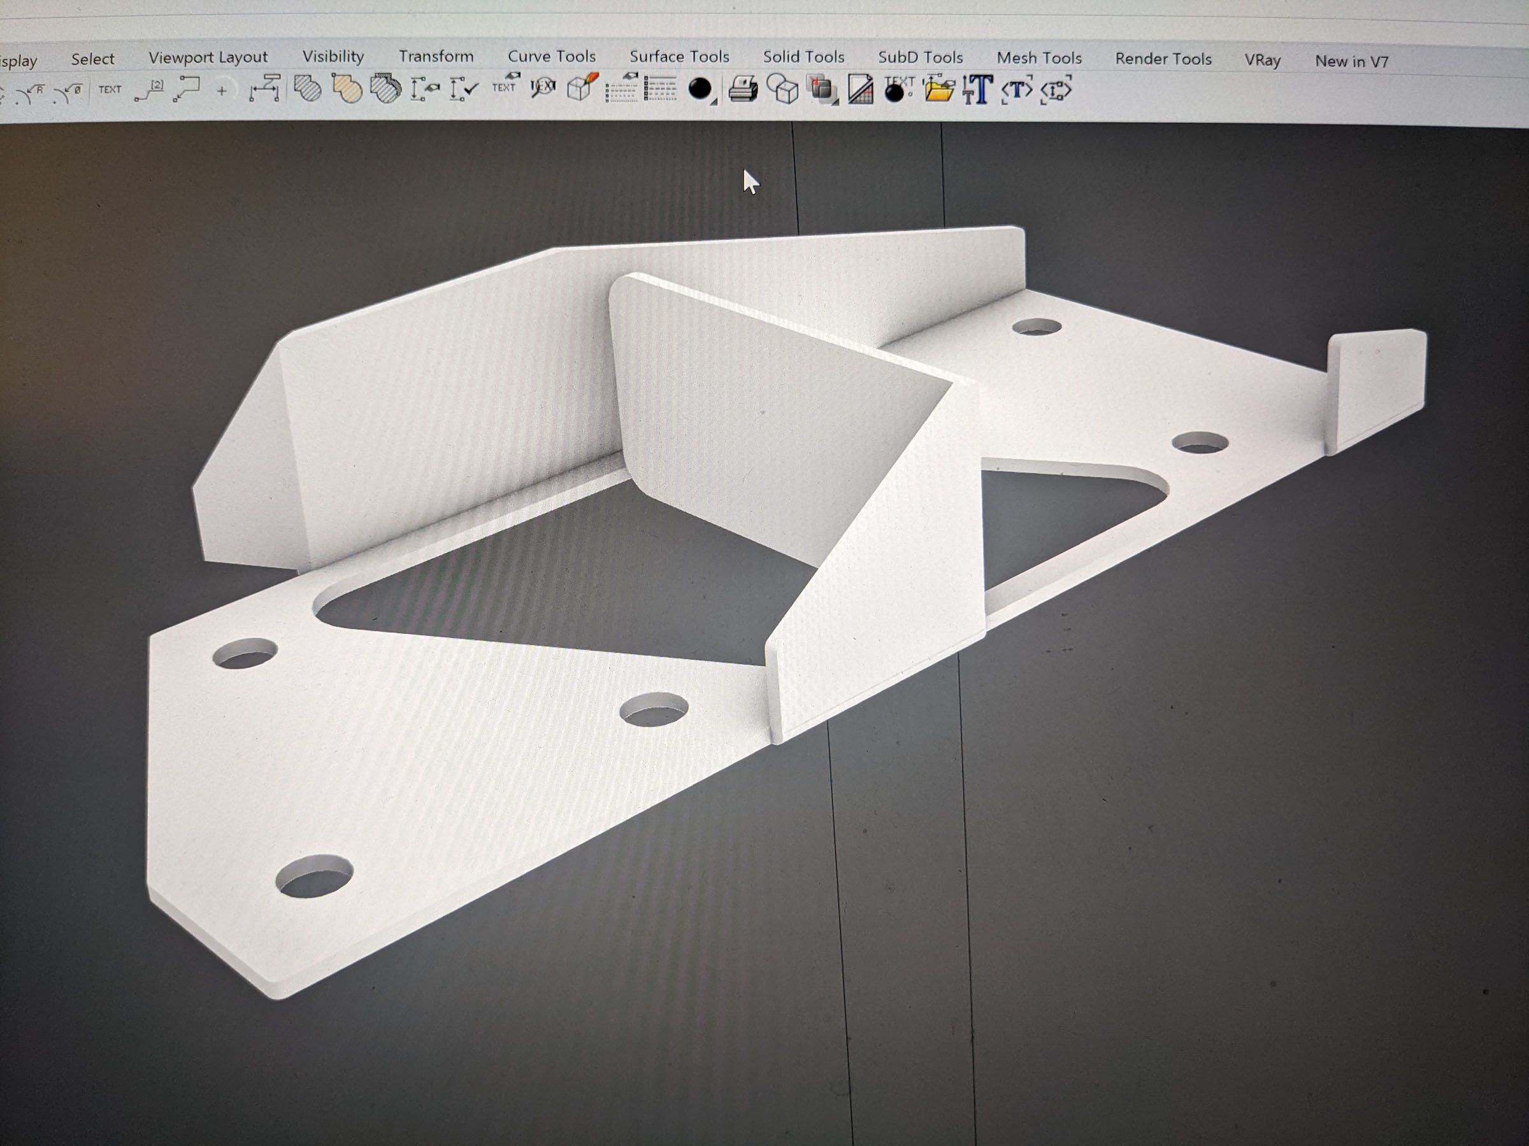The image size is (1529, 1146).
Task: Click the large blue T text icon
Action: (977, 90)
